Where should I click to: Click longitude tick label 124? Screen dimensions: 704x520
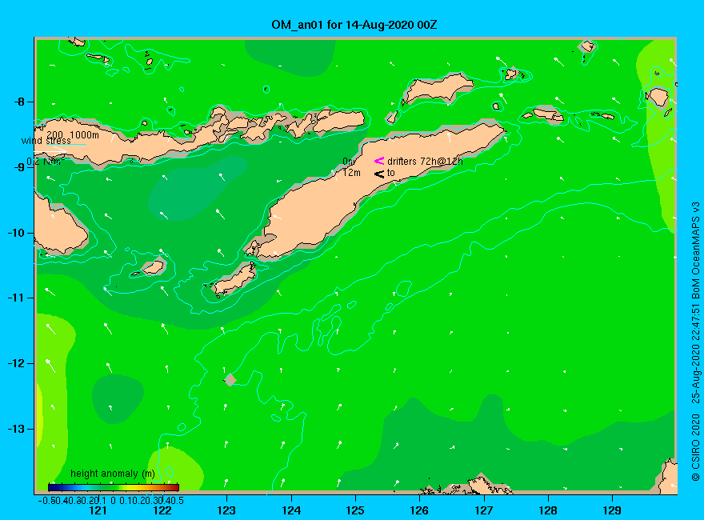tap(291, 510)
